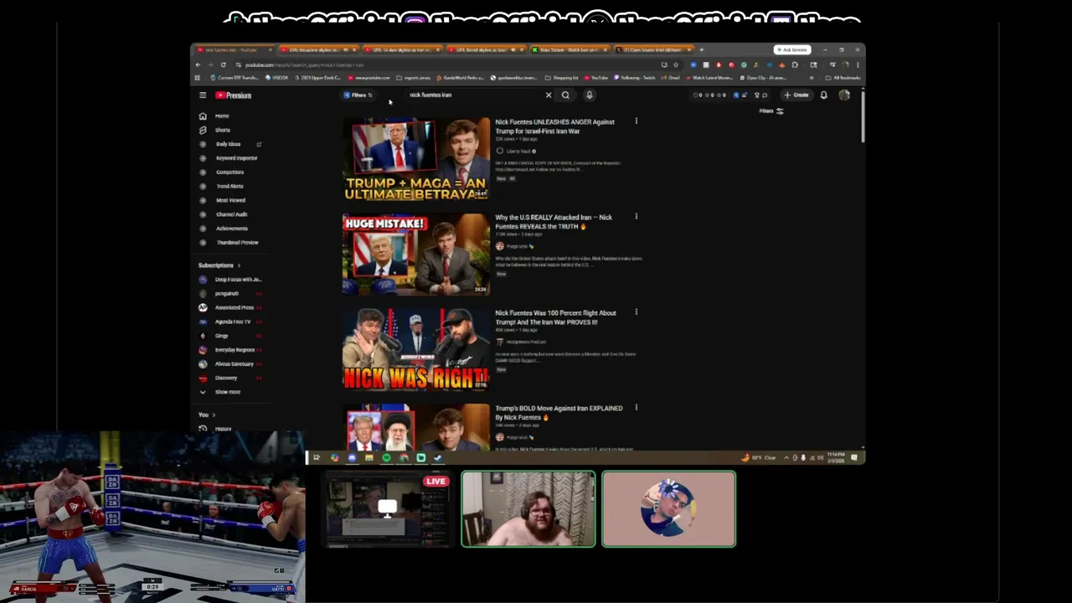Open YouTube notifications bell

[x=823, y=95]
